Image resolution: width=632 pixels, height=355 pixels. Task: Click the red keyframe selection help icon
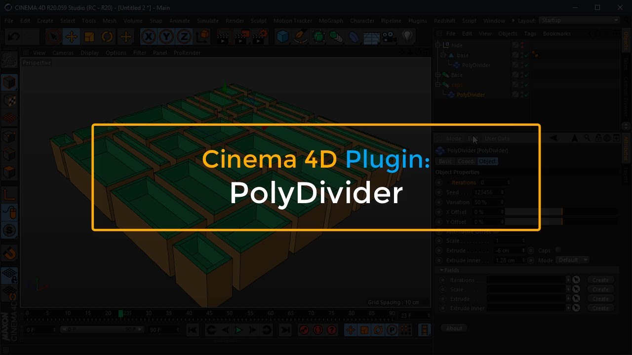[x=332, y=330]
